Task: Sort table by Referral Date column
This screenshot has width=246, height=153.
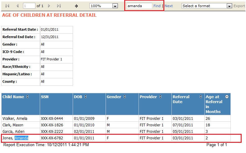Action: (x=201, y=97)
